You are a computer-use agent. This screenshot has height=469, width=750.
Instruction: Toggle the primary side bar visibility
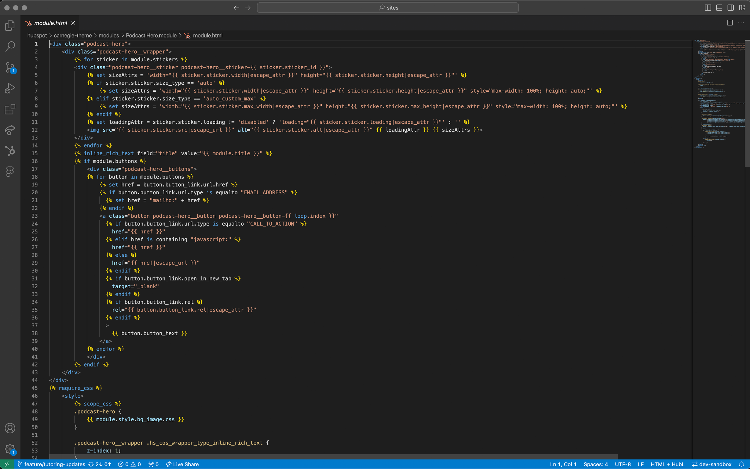(x=708, y=8)
